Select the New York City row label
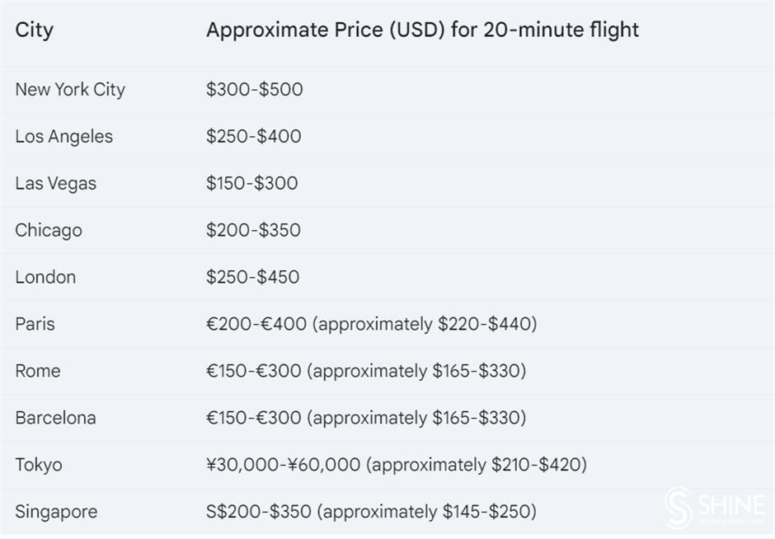 click(x=70, y=90)
